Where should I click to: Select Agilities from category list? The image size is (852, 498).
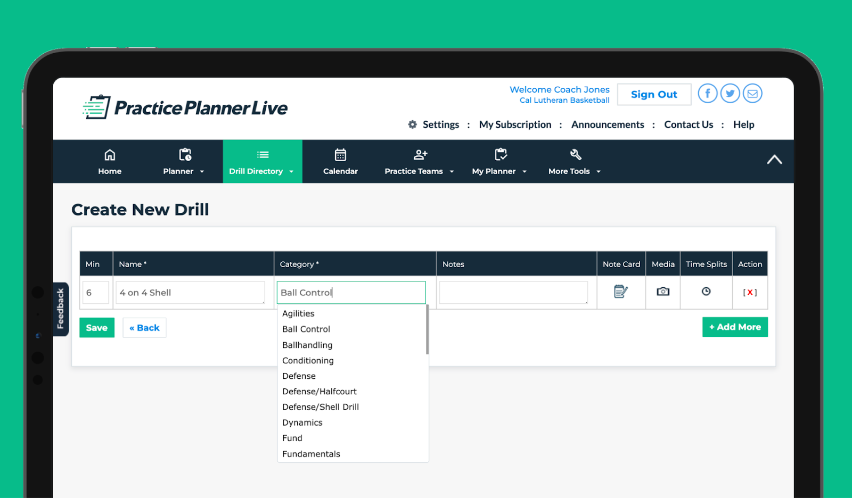point(298,313)
